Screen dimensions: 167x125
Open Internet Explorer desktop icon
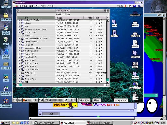(6, 54)
